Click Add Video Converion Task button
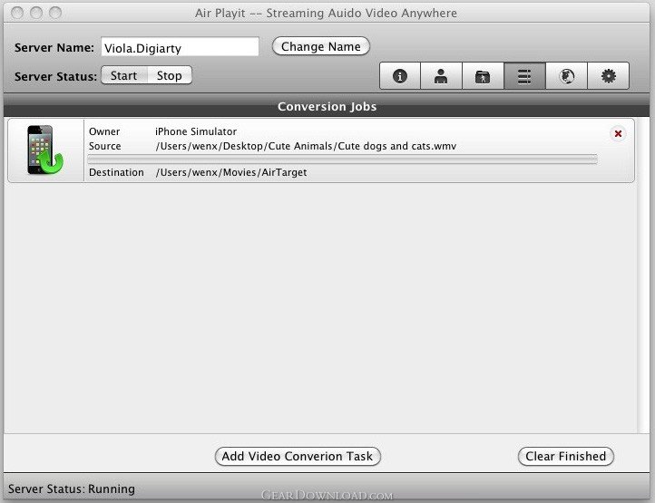Viewport: 655px width, 503px height. (x=298, y=456)
